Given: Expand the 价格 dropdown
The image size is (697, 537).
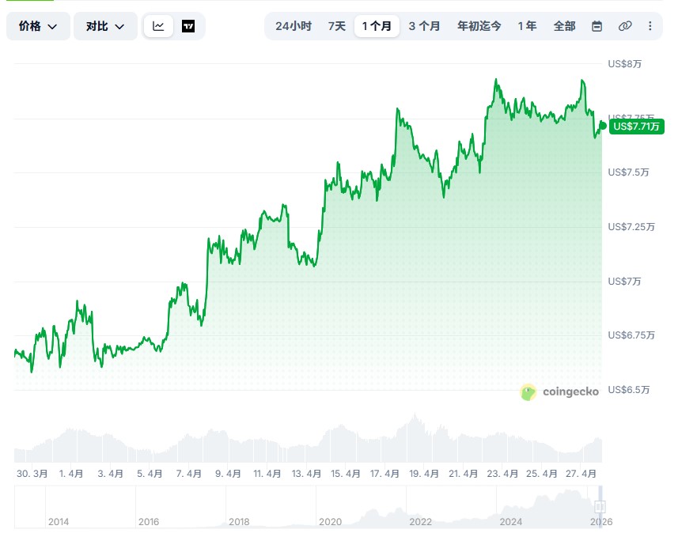Looking at the screenshot, I should tap(38, 26).
